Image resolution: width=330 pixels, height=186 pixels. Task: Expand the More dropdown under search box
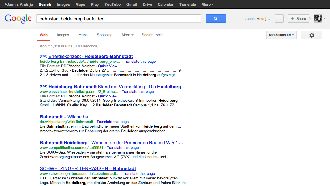127,35
